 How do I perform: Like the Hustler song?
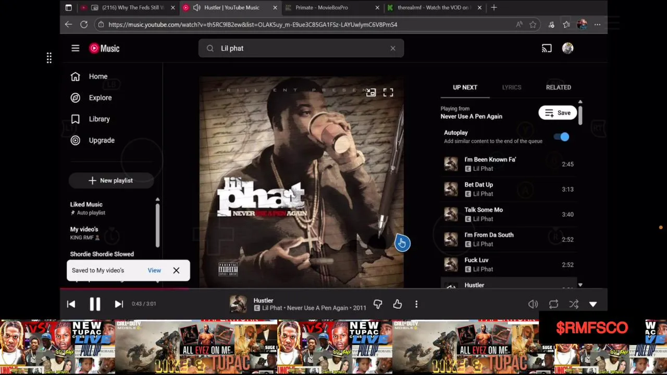pos(398,304)
